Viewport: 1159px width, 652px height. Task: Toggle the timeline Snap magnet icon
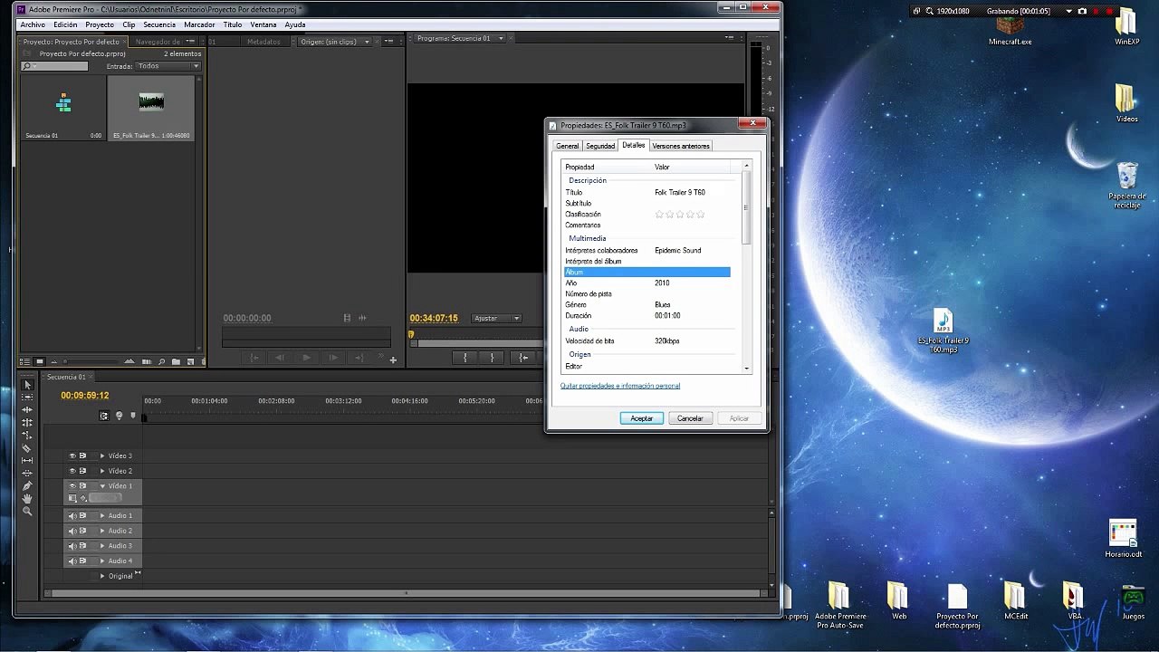pyautogui.click(x=104, y=416)
